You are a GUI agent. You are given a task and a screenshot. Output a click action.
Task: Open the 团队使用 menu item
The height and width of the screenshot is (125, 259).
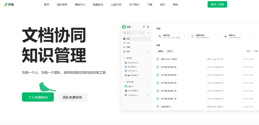tap(62, 5)
